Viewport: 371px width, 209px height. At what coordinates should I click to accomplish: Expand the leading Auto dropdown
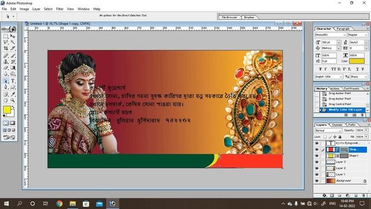coord(366,42)
